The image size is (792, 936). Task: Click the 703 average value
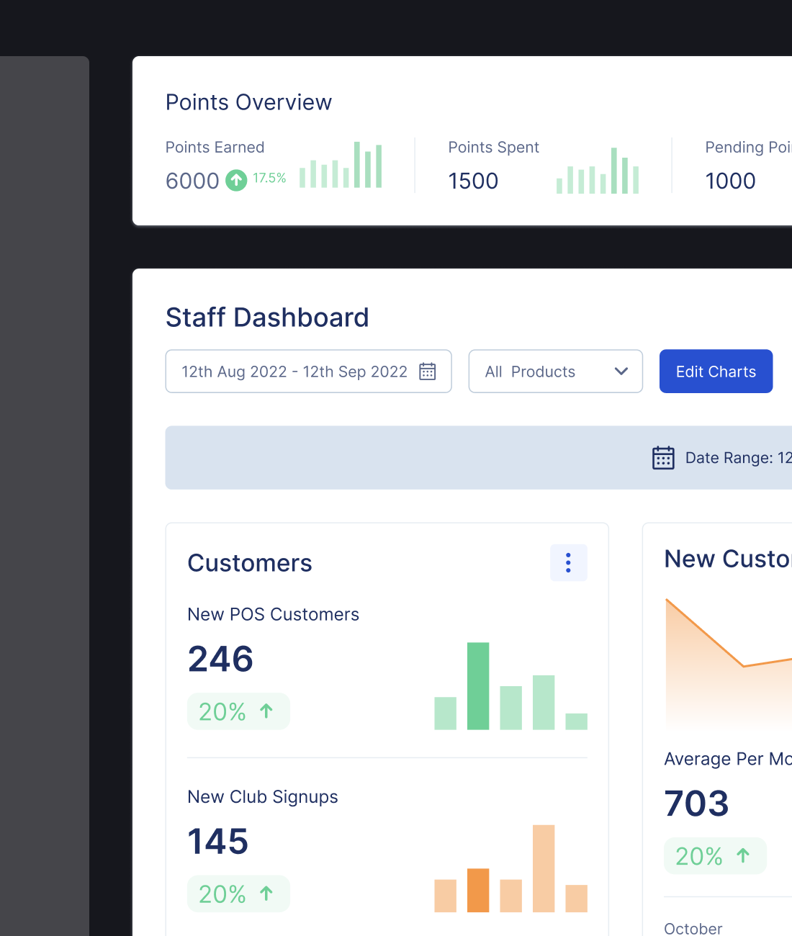tap(696, 804)
